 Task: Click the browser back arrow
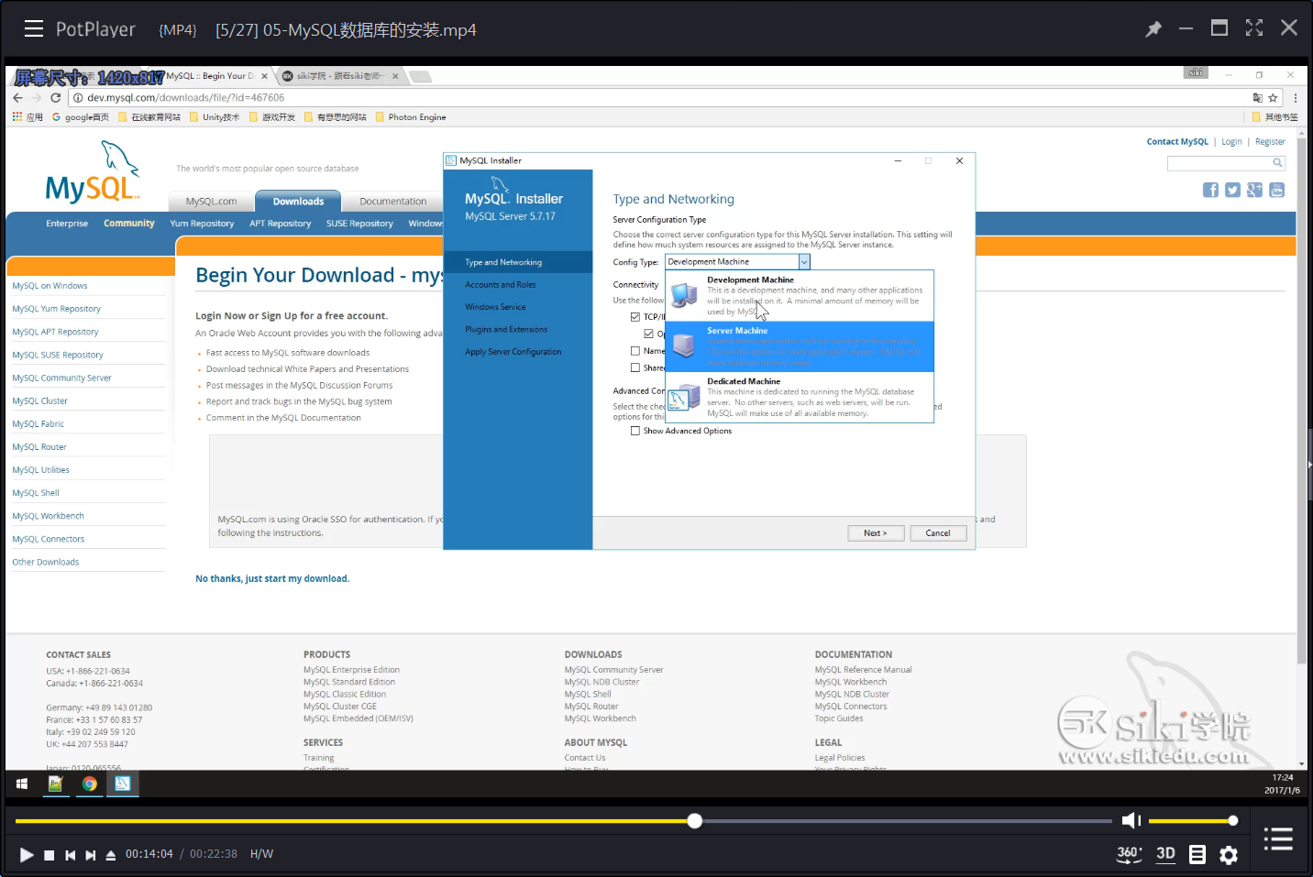(x=17, y=97)
